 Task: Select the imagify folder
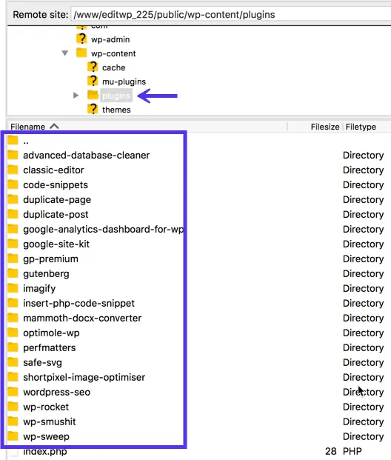[39, 289]
